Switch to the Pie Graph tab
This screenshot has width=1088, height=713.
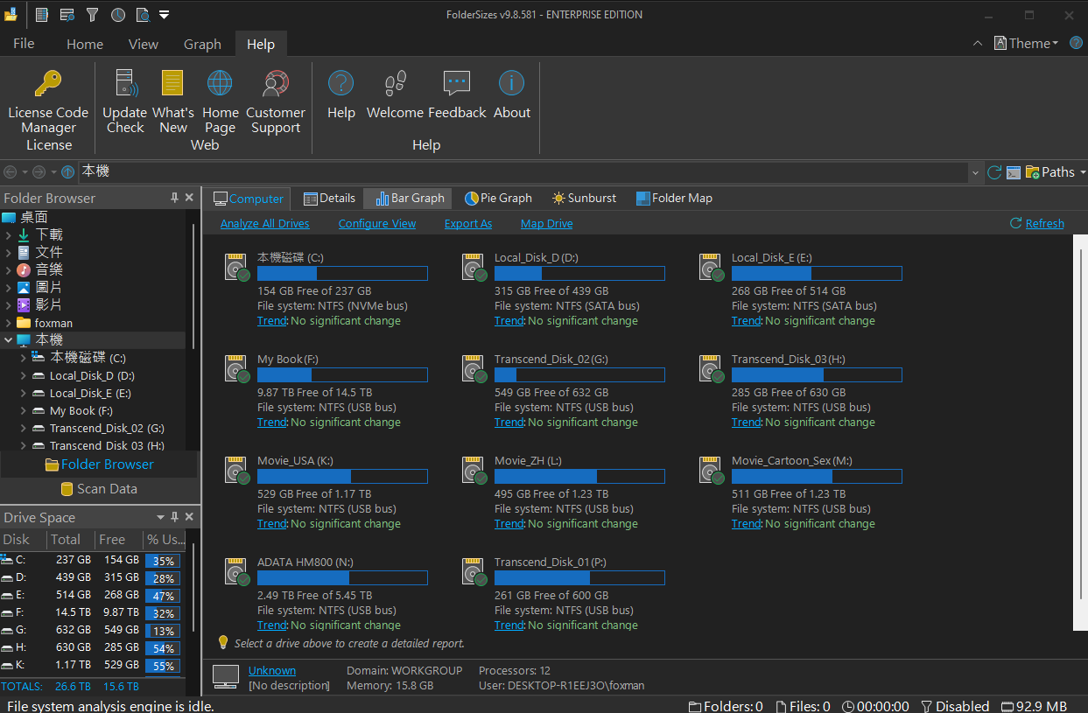tap(498, 199)
